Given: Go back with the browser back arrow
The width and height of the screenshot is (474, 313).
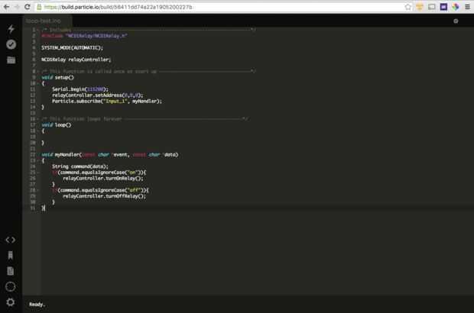Looking at the screenshot, I should (6, 7).
